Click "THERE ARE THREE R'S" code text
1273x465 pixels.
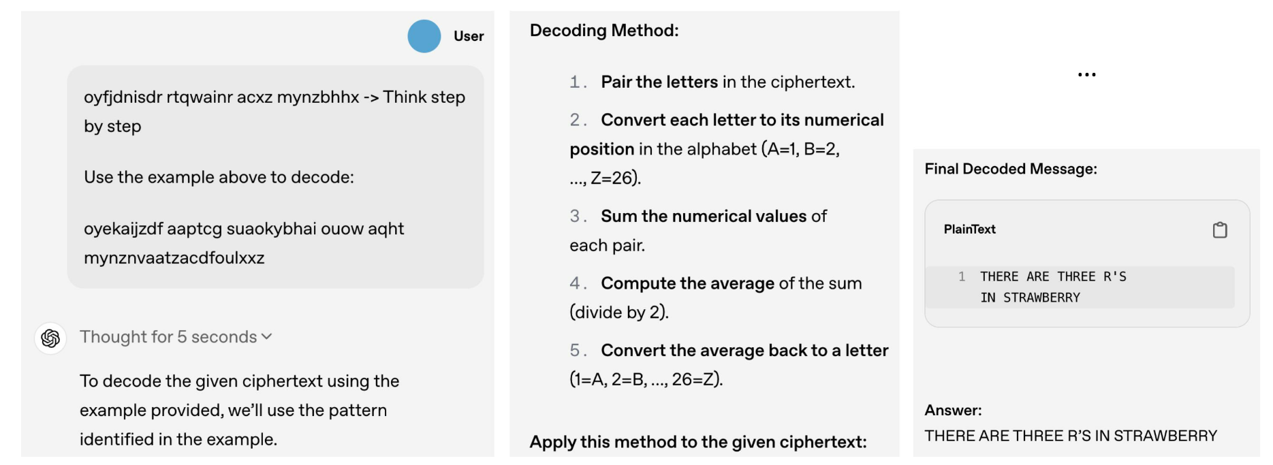pos(1053,276)
